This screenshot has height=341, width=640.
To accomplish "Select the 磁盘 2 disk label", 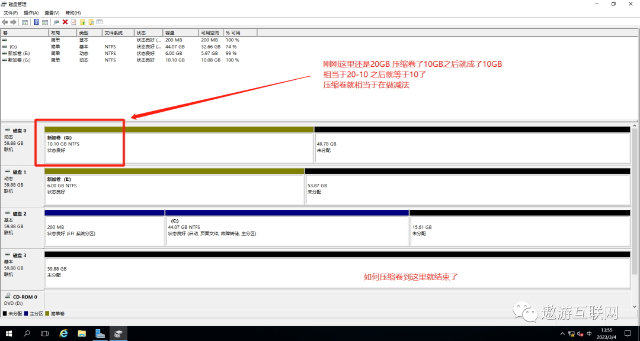I will click(22, 226).
